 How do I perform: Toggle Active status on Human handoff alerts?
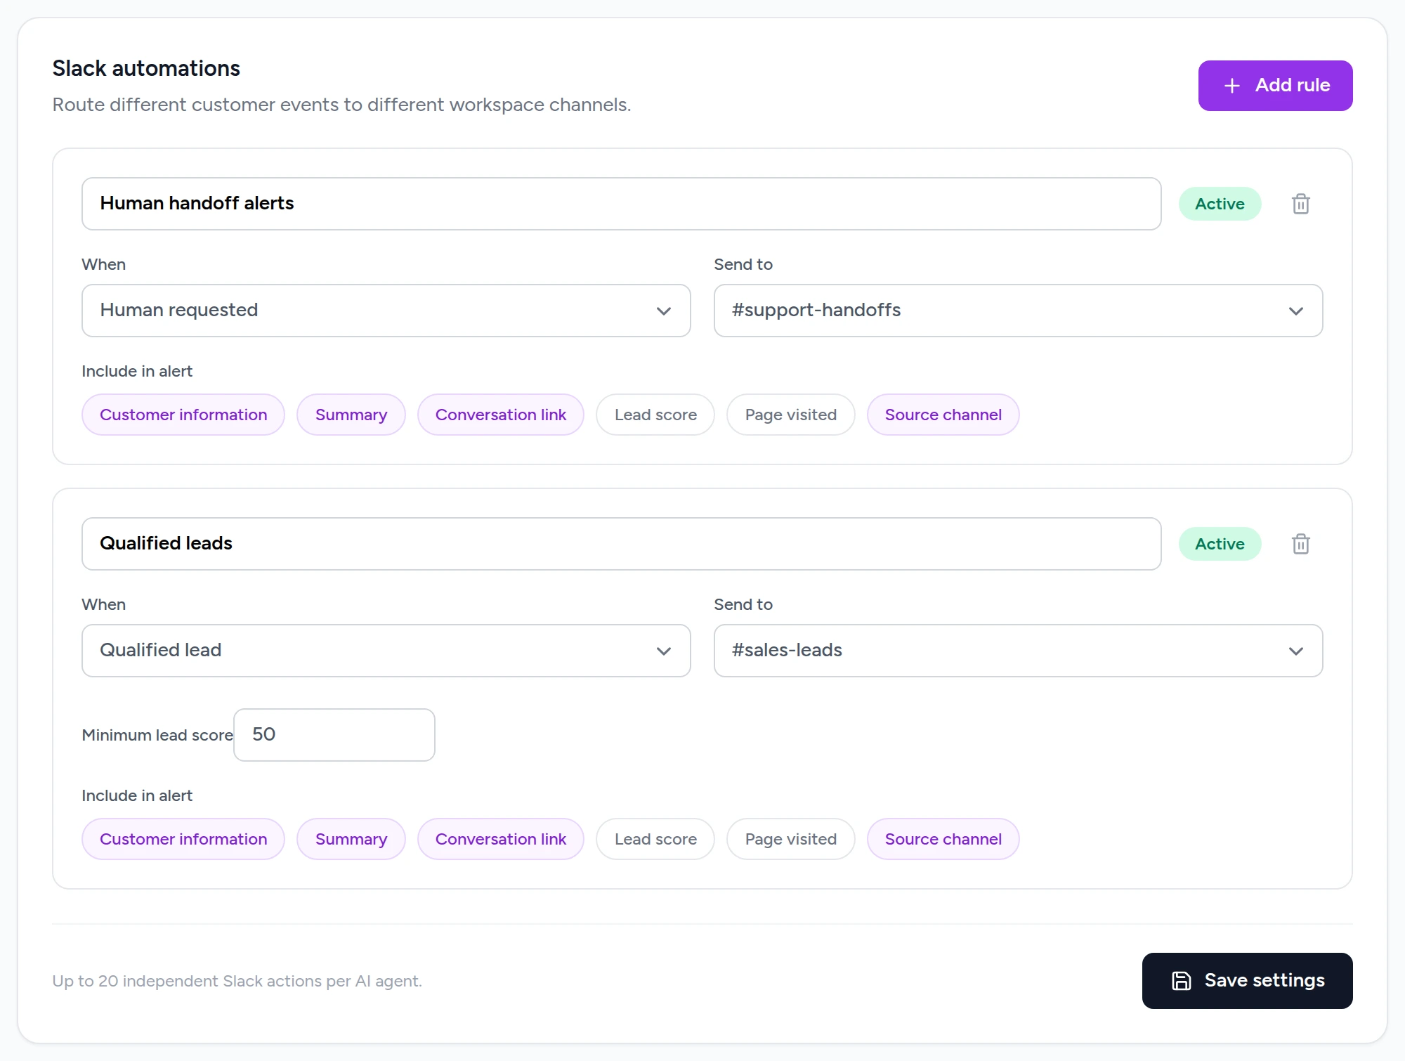1220,204
